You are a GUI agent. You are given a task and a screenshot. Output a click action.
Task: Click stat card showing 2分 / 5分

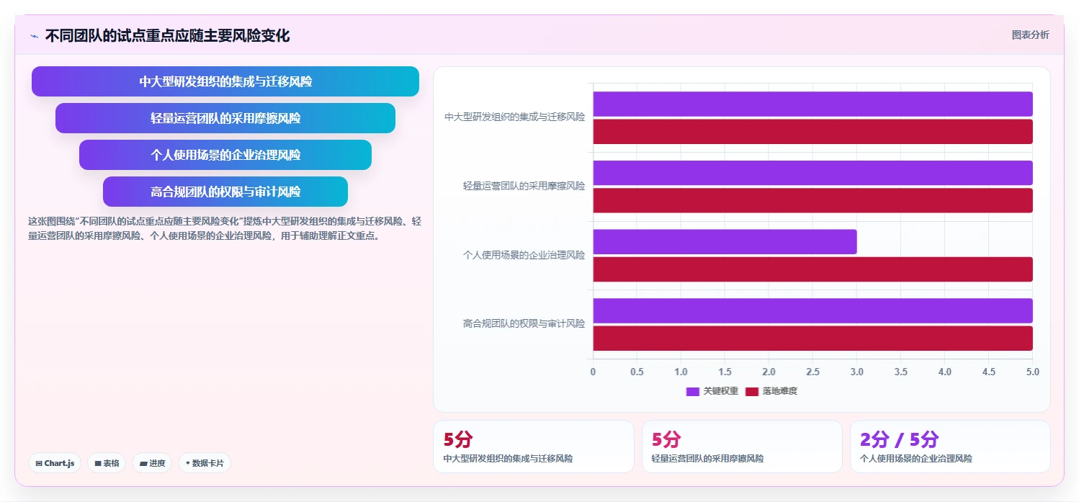coord(950,447)
